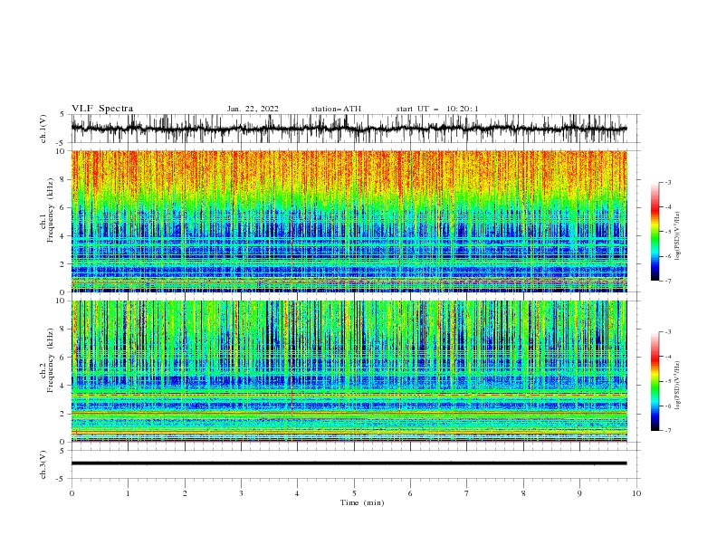Click the "0" tick on Time axis
Screen dimensions: 717x554
(x=72, y=493)
